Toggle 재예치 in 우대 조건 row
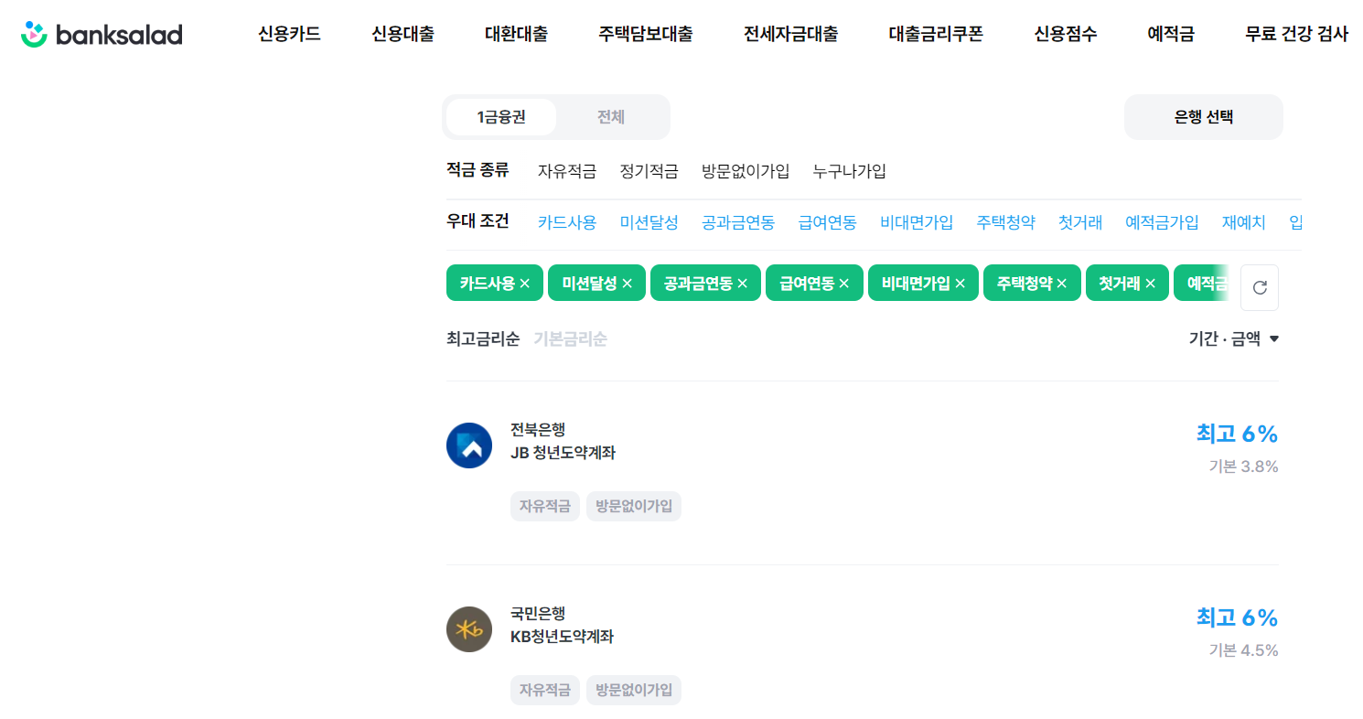The height and width of the screenshot is (719, 1363). click(x=1244, y=222)
